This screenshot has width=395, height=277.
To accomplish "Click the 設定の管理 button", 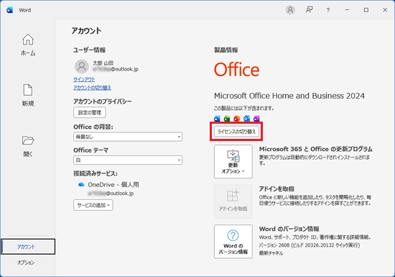I will [x=90, y=112].
